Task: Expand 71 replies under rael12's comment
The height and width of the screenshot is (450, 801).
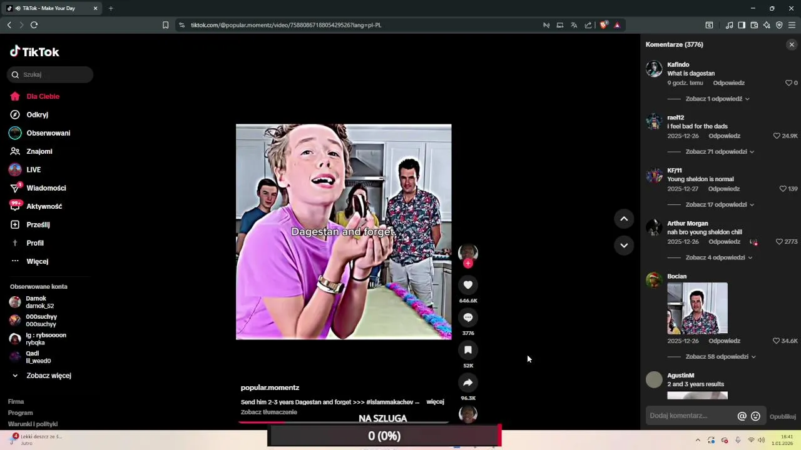Action: click(720, 152)
